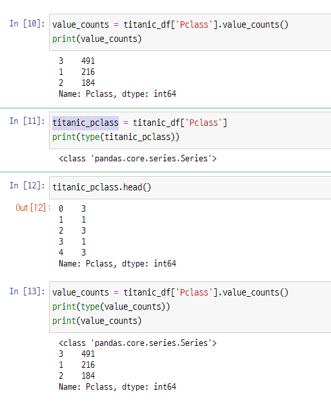Click the In [13]: prompt label
The height and width of the screenshot is (402, 331).
(27, 291)
